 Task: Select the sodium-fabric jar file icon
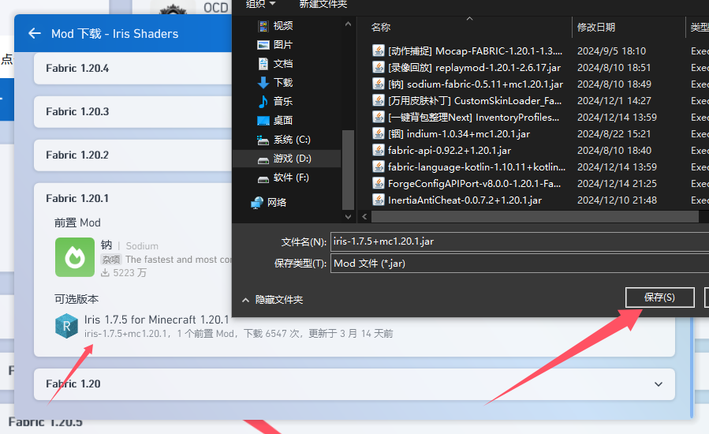pyautogui.click(x=378, y=84)
